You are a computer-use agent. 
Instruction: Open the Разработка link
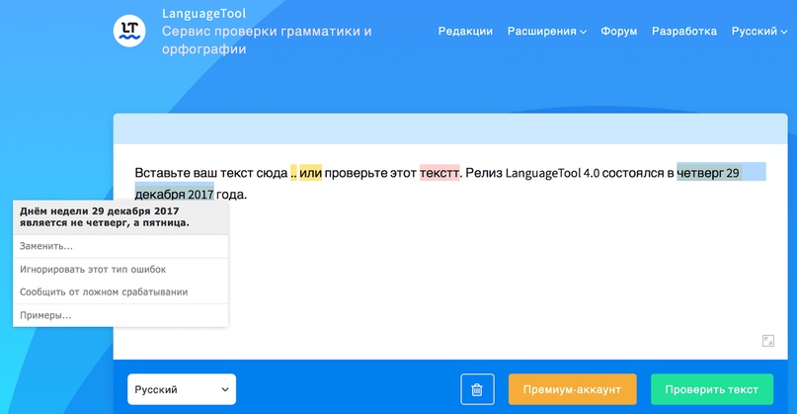click(x=684, y=32)
